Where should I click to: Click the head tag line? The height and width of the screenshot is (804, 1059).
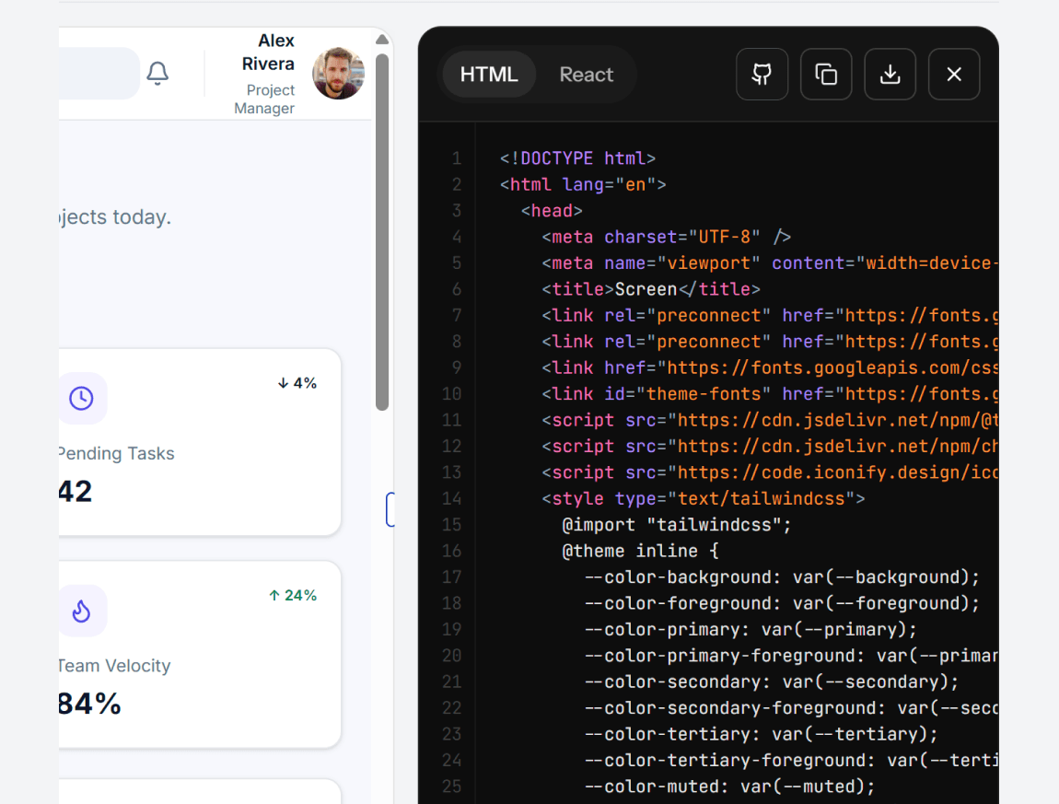(551, 211)
